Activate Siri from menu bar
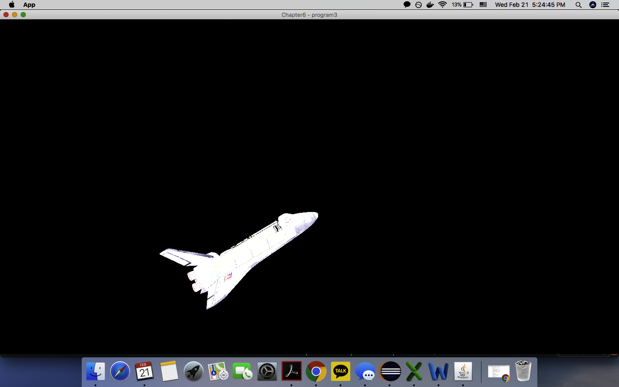 (x=593, y=5)
